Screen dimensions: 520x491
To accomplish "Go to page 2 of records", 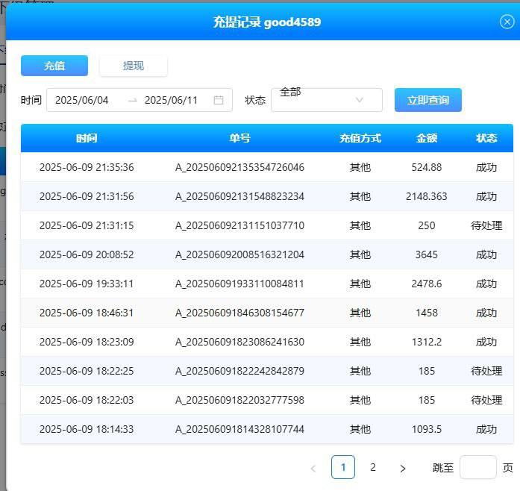I will coord(373,468).
